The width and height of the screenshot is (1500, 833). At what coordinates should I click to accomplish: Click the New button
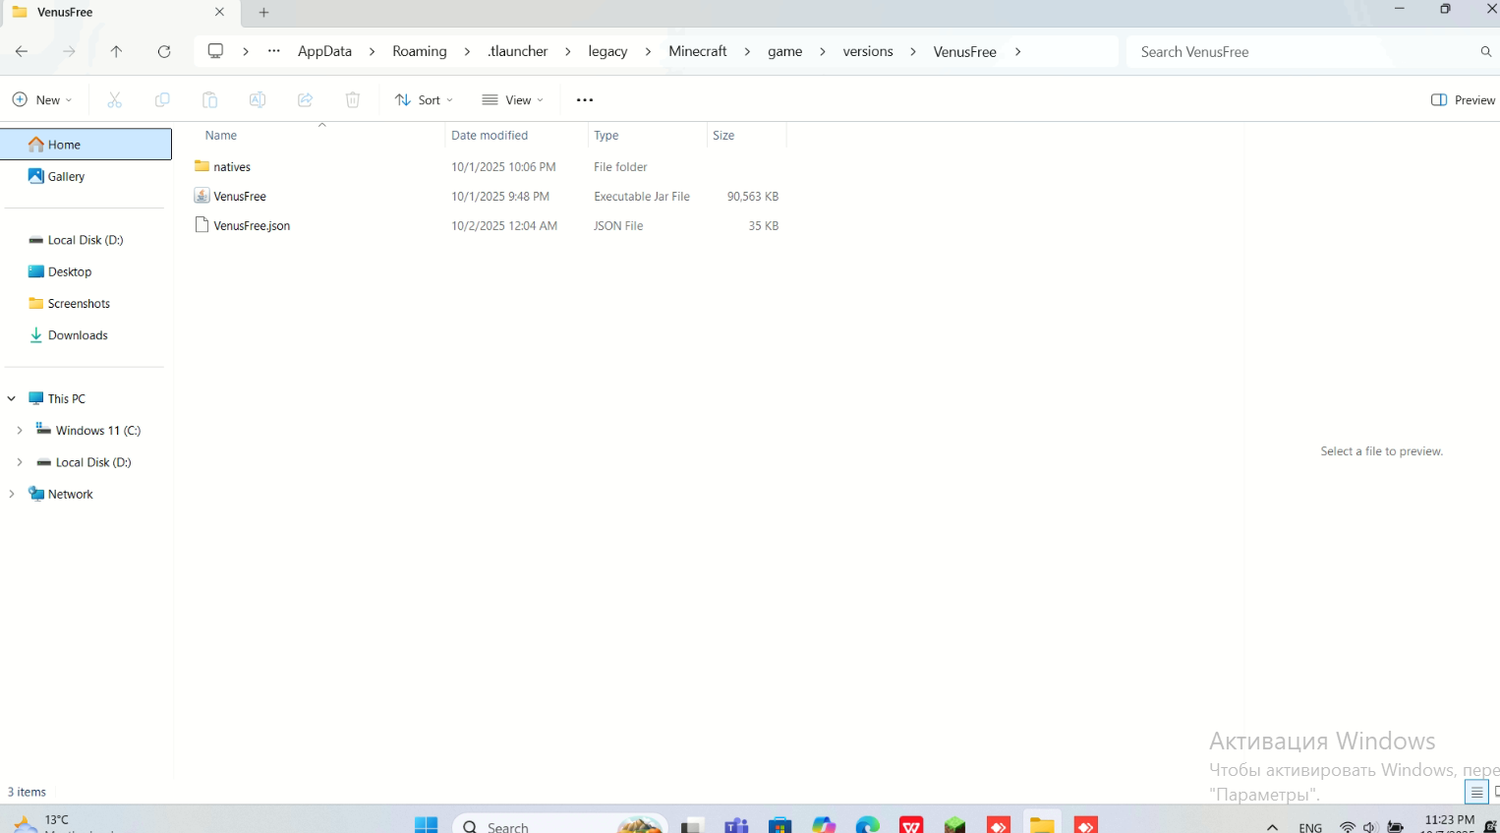tap(42, 99)
